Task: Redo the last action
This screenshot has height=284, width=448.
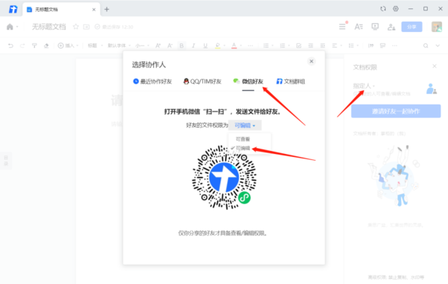Action: click(x=22, y=46)
